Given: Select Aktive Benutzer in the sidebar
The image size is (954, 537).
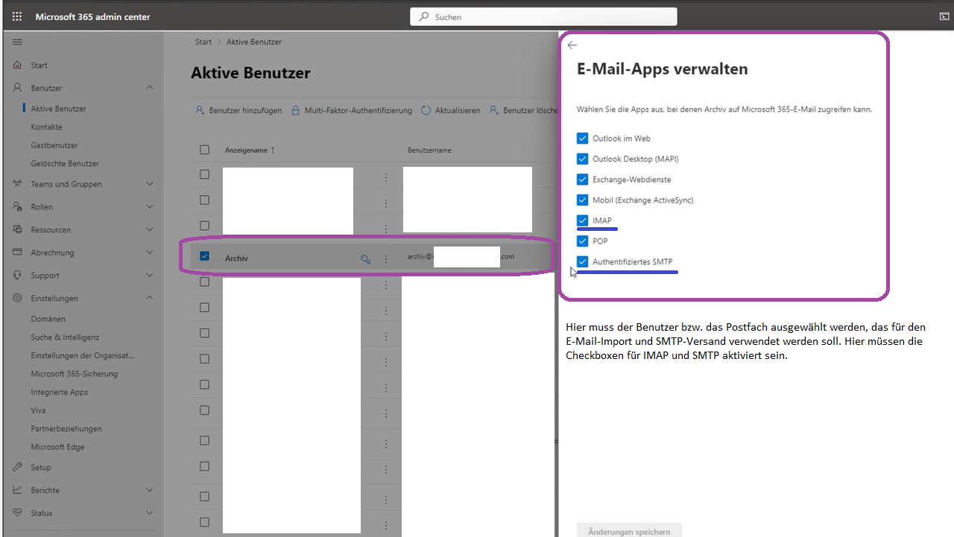Looking at the screenshot, I should [x=58, y=109].
